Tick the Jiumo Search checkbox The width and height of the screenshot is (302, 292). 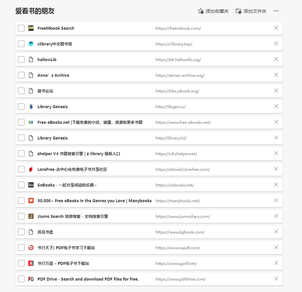(21, 216)
